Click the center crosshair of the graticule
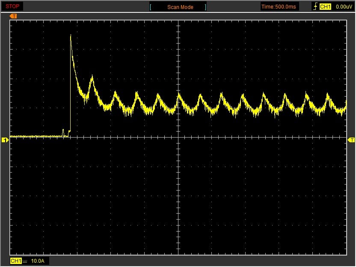Image resolution: width=356 pixels, height=267 pixels. pyautogui.click(x=178, y=137)
